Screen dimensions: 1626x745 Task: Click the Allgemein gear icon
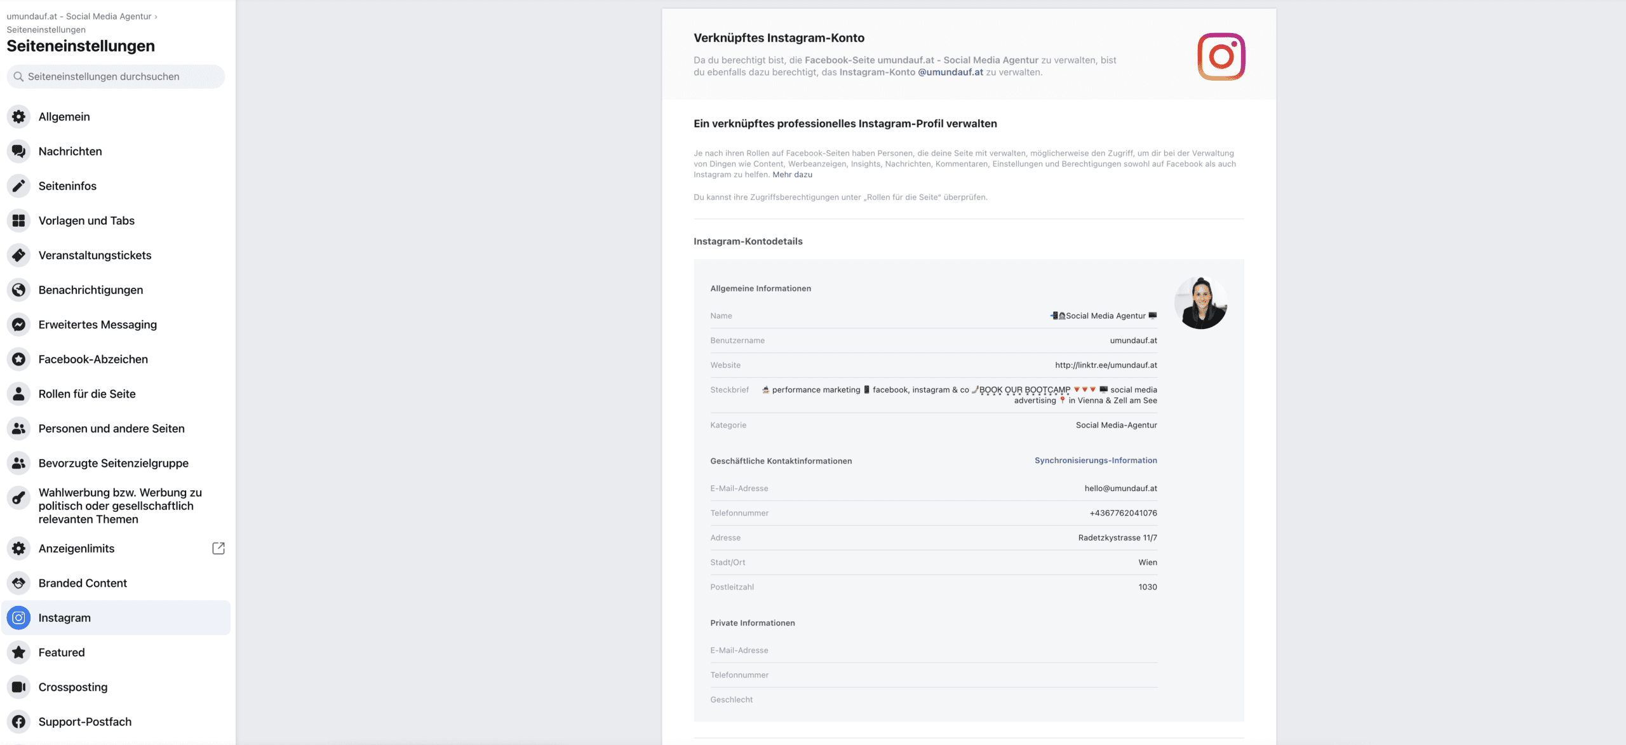coord(19,117)
